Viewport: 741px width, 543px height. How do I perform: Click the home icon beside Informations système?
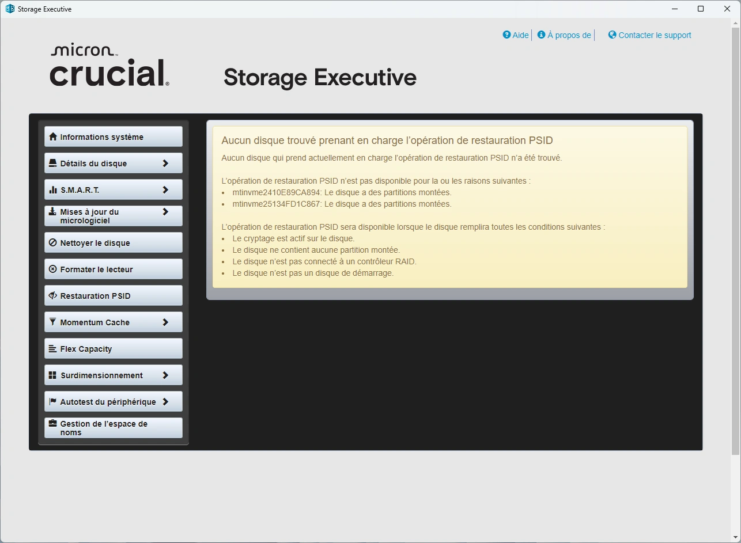(x=53, y=136)
